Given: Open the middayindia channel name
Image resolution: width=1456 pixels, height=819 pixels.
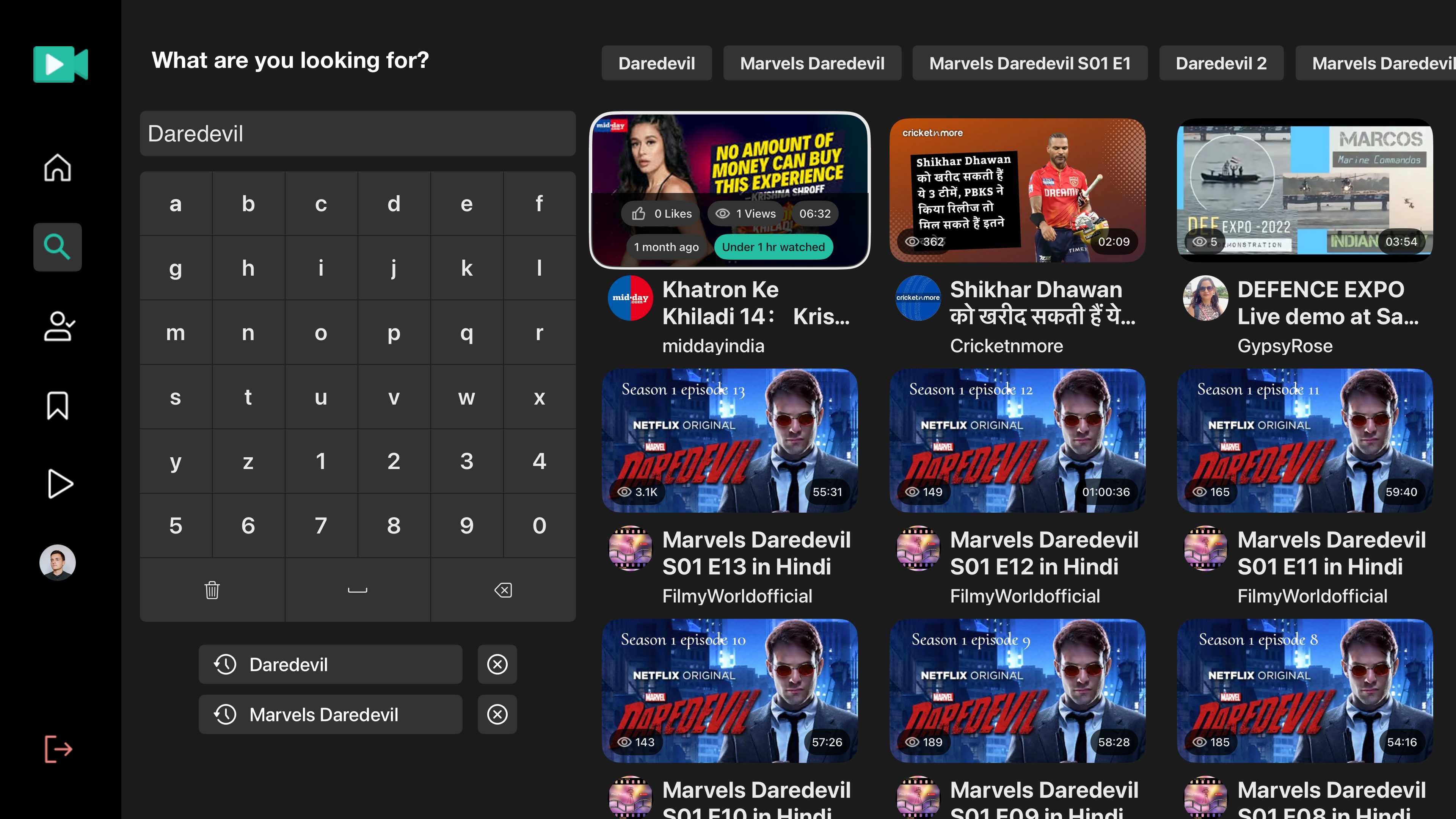Looking at the screenshot, I should pyautogui.click(x=713, y=346).
